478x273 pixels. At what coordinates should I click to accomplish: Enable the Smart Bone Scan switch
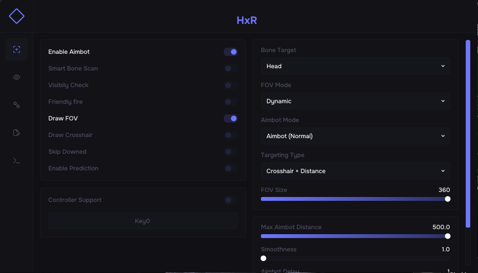pos(230,69)
